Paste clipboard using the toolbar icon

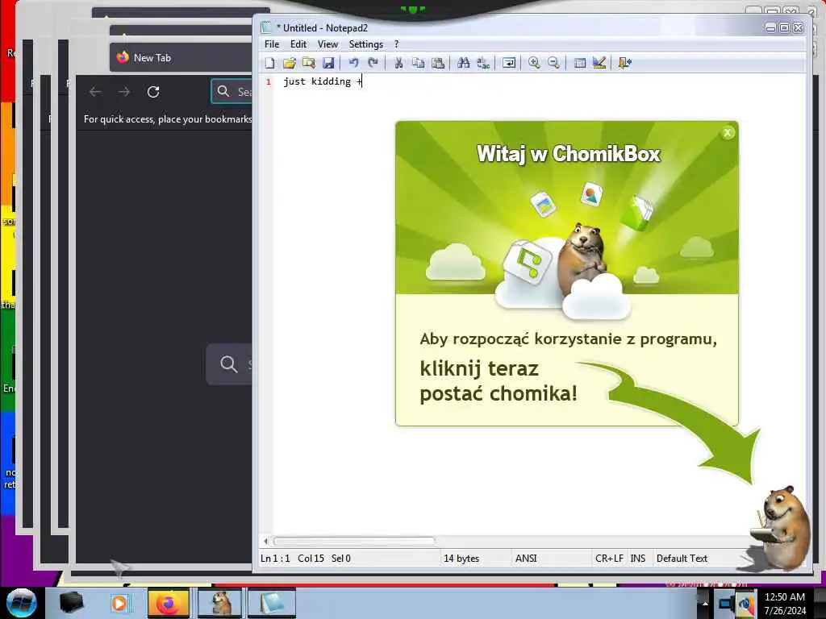coord(438,63)
